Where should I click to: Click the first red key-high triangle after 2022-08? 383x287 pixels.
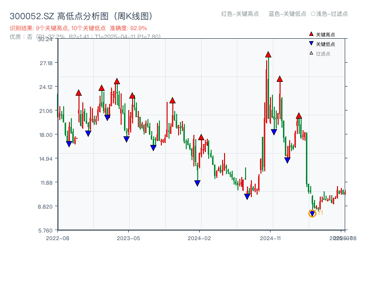(78, 92)
